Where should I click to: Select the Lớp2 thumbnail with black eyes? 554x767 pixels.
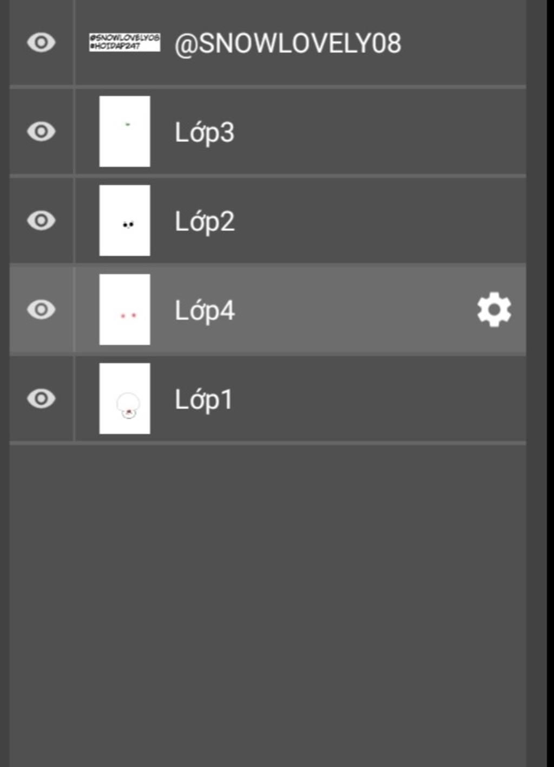124,220
